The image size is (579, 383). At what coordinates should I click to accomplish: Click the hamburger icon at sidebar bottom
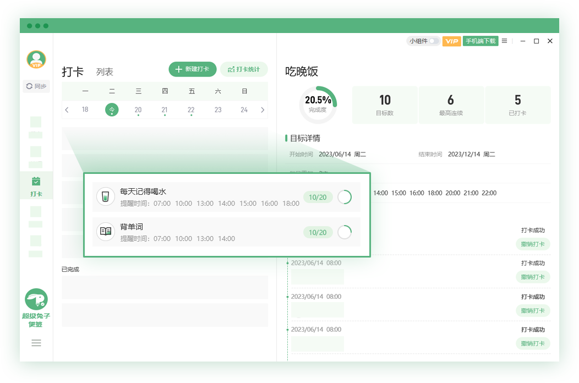click(x=36, y=342)
